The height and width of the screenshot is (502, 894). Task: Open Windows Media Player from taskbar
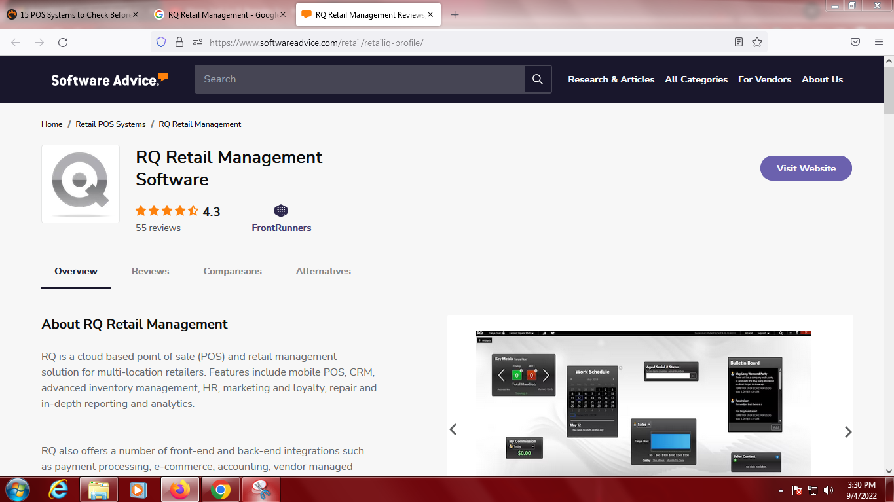click(139, 490)
